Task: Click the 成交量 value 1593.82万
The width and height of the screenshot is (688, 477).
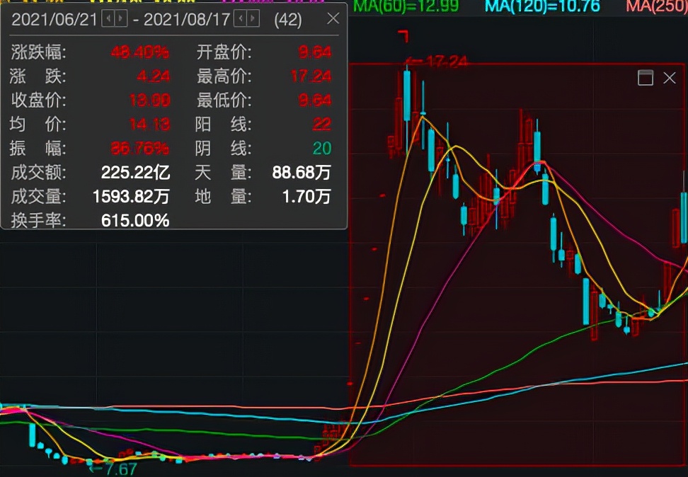Action: pos(131,197)
